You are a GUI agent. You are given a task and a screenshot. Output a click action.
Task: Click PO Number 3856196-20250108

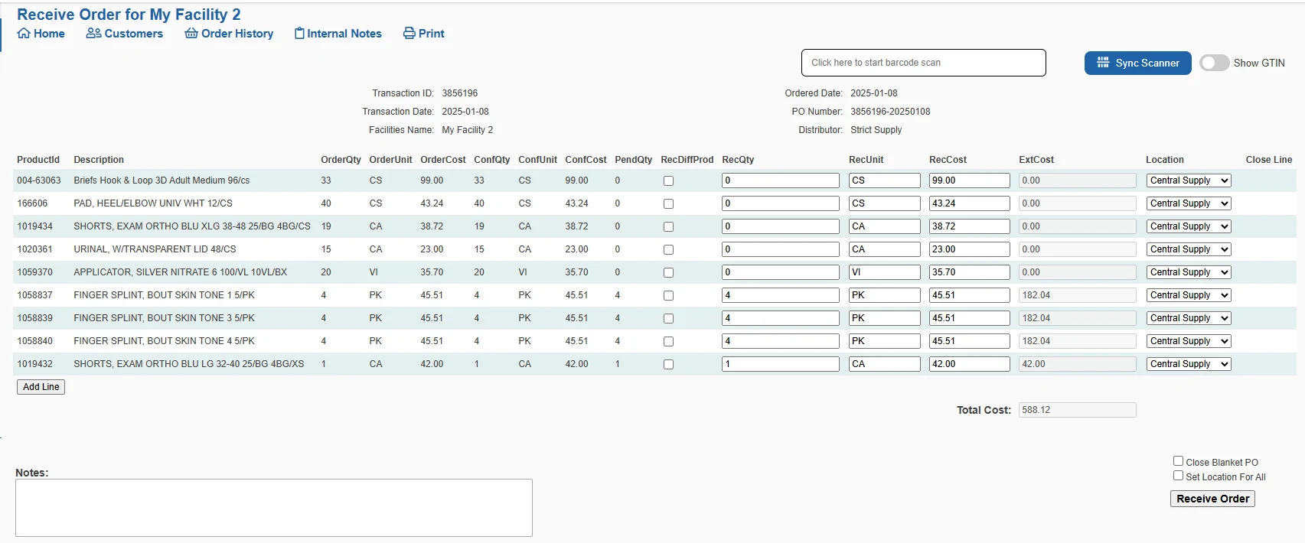click(890, 112)
